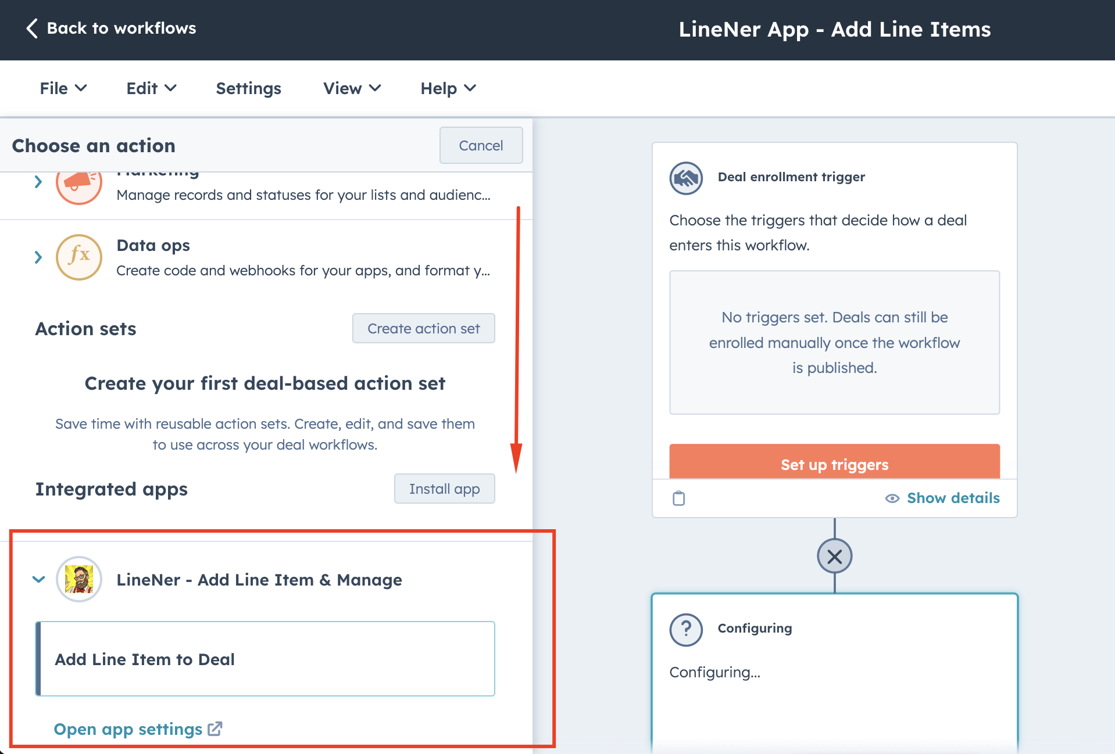This screenshot has width=1115, height=754.
Task: Click the Configuring action card
Action: click(x=834, y=673)
